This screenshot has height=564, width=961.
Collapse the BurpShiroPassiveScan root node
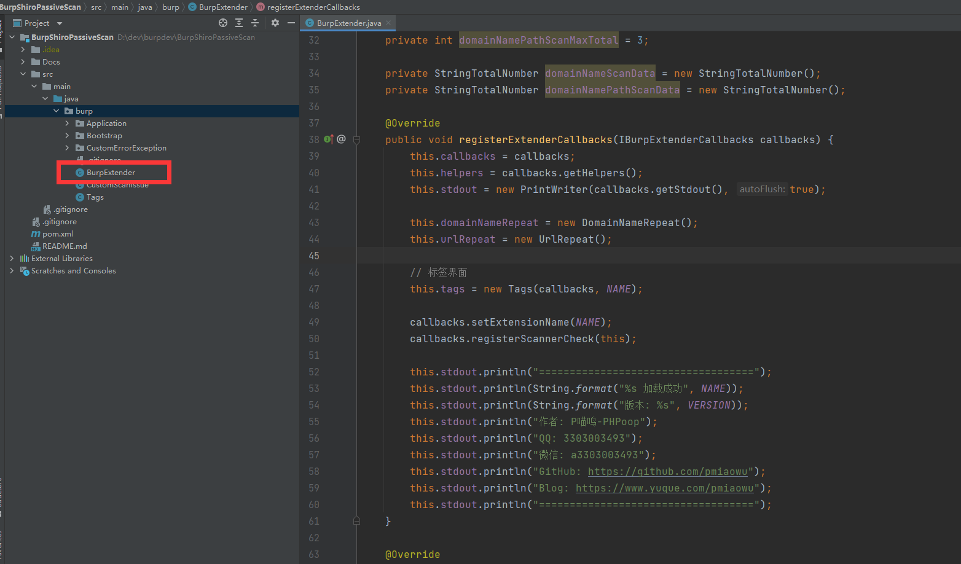pos(12,37)
